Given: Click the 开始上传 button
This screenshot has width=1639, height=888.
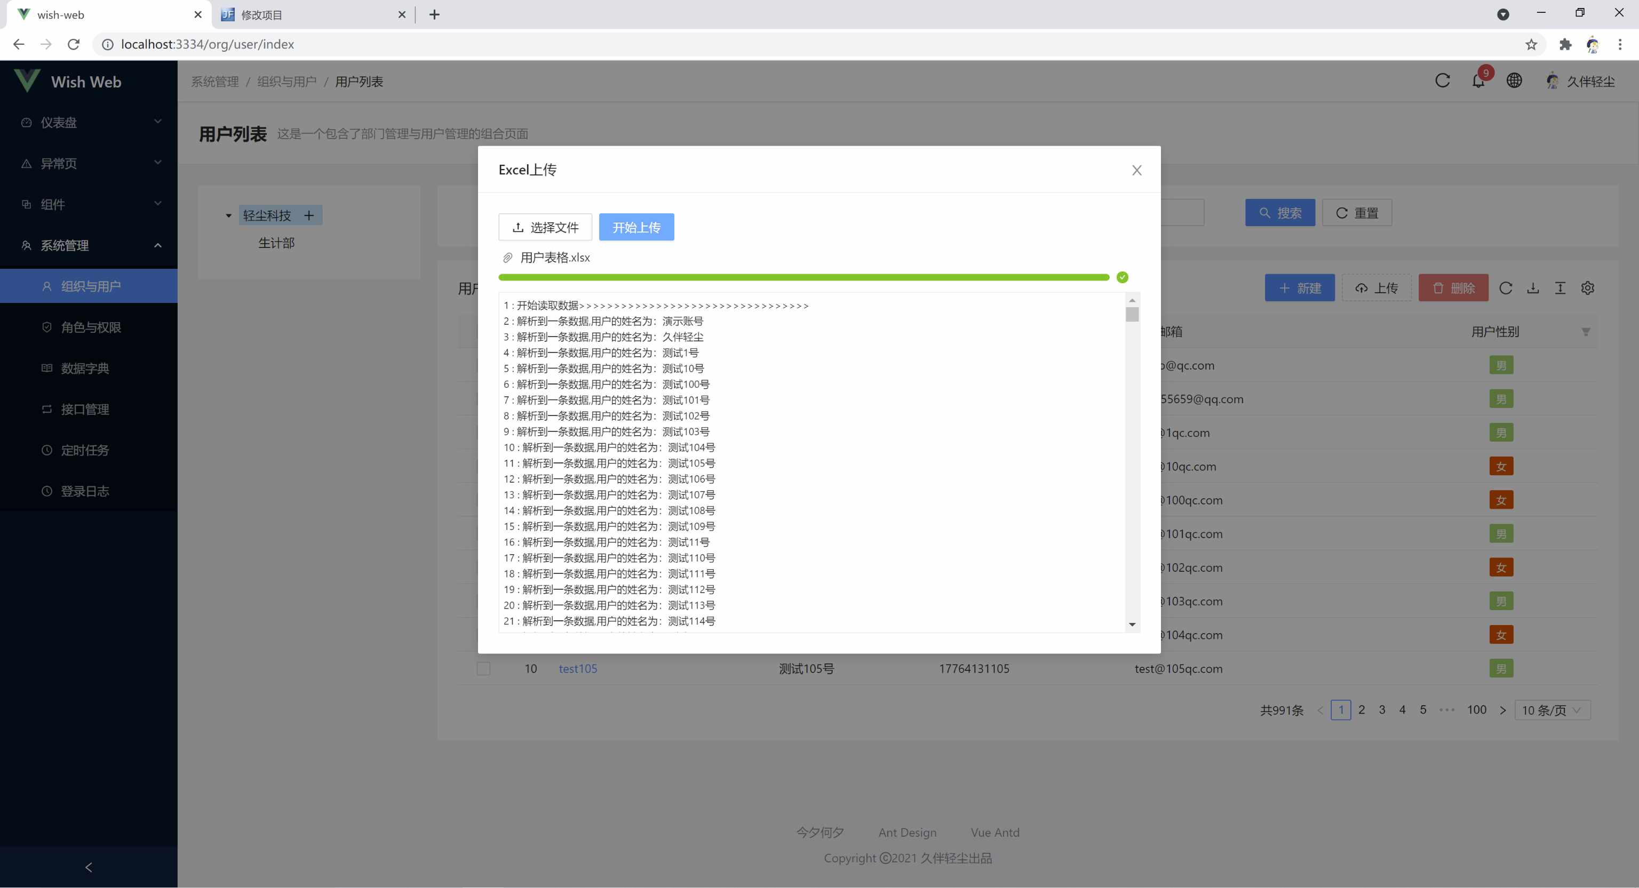Looking at the screenshot, I should [x=636, y=227].
